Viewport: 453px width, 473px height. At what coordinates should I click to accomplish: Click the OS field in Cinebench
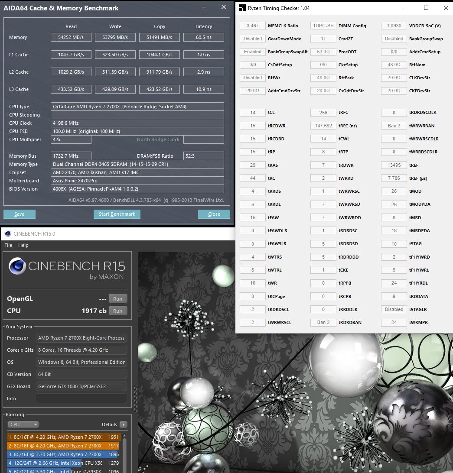[81, 362]
